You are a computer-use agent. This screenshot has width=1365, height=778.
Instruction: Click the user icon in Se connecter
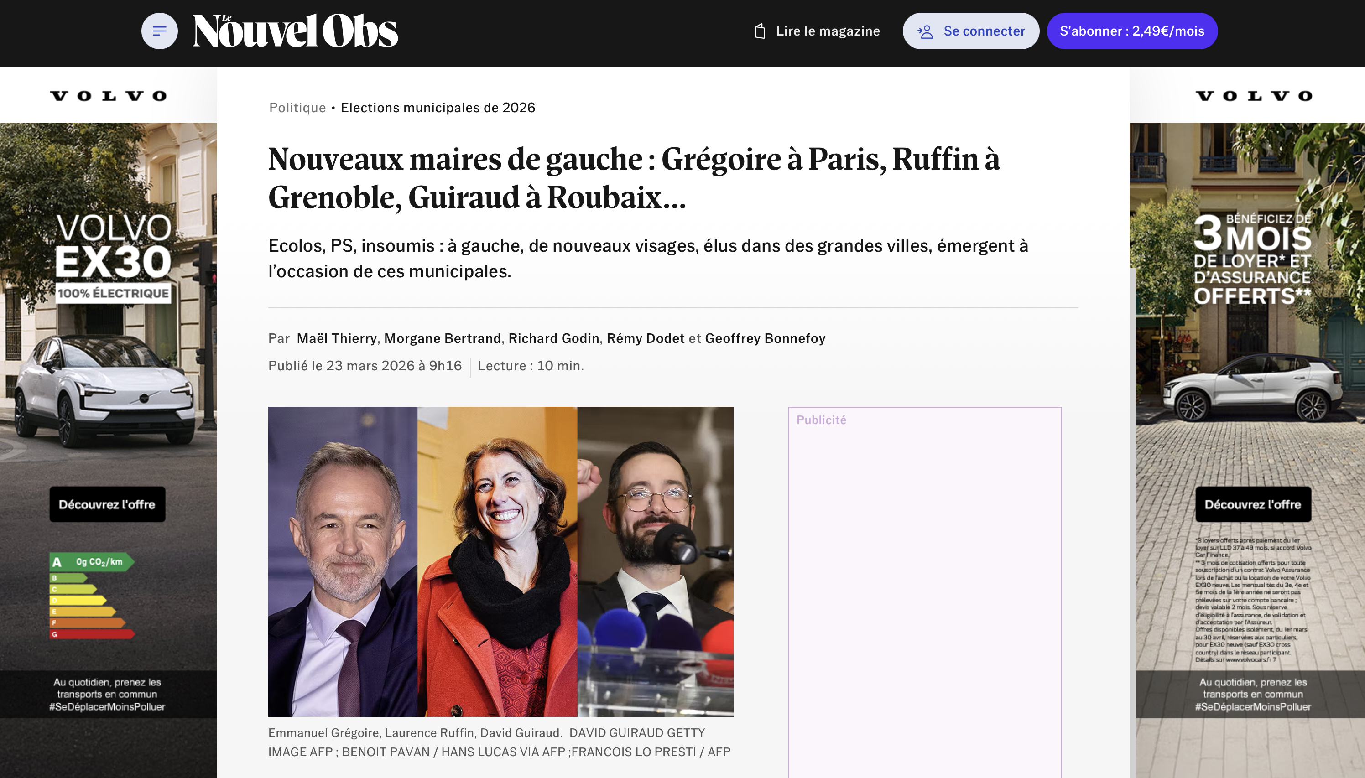[x=925, y=31]
